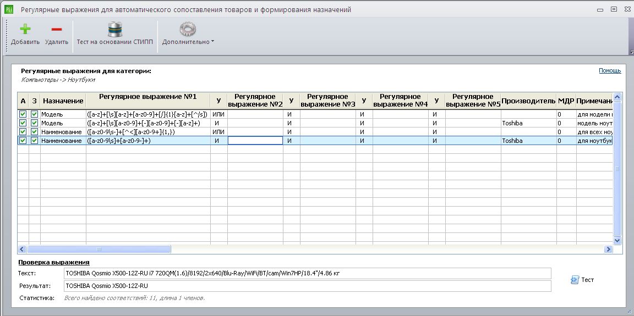Click the Производитель column header
The image size is (634, 316).
point(529,101)
